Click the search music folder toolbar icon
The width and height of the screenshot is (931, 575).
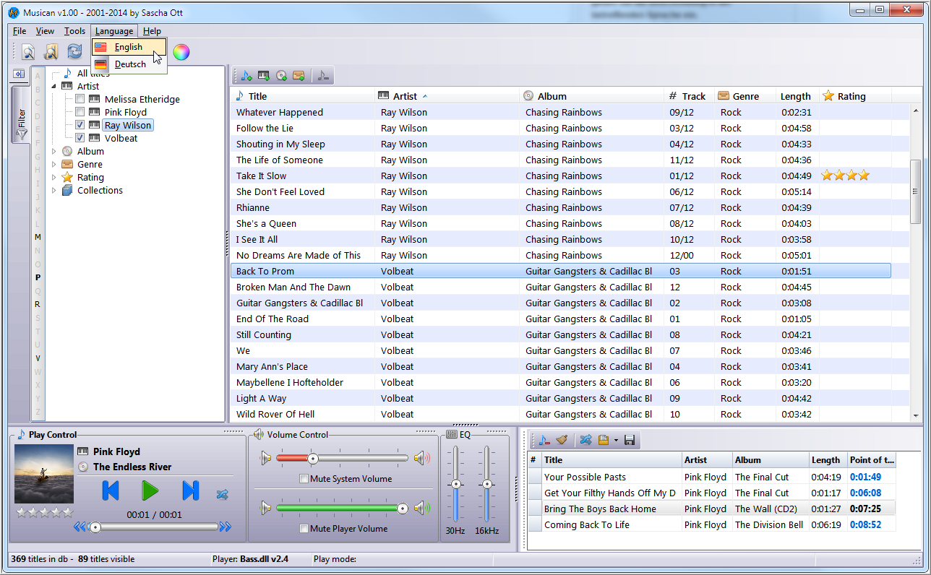coord(51,51)
